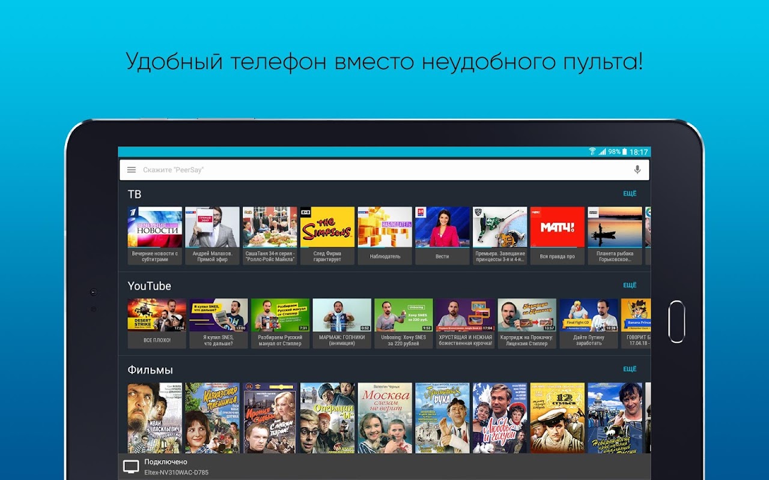Screen dimensions: 769x480
Task: Show more YouTube videos with ЕЩЁ
Action: click(630, 286)
